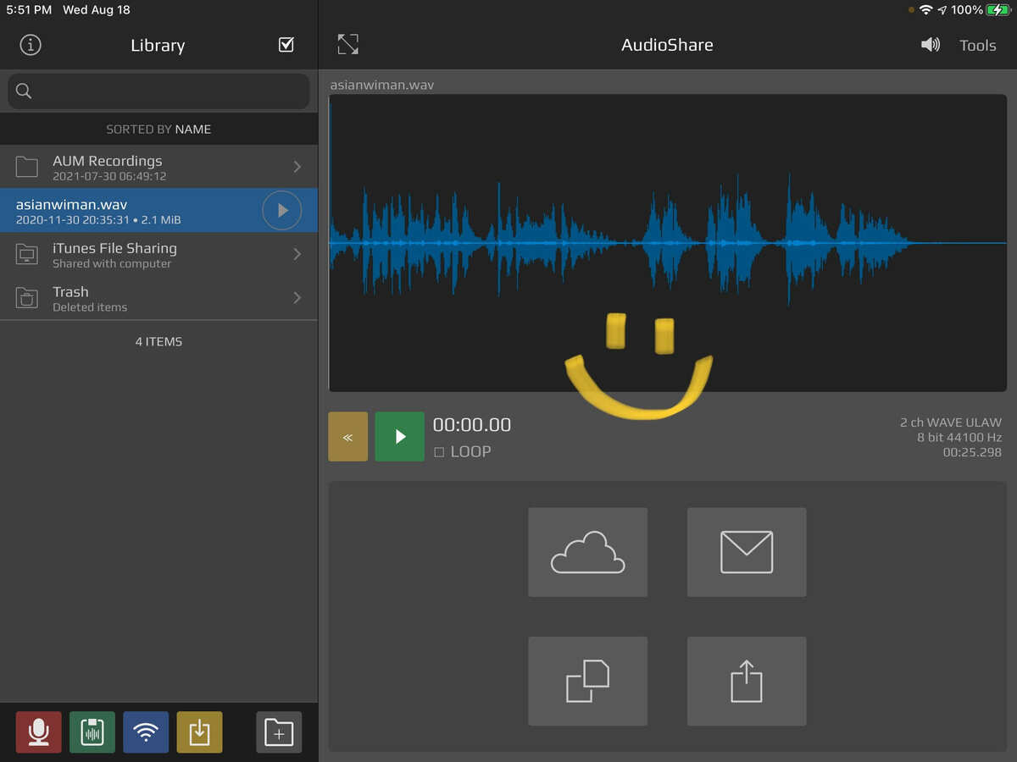Expand the AUM Recordings folder chevron
This screenshot has height=762, width=1017.
(x=297, y=167)
